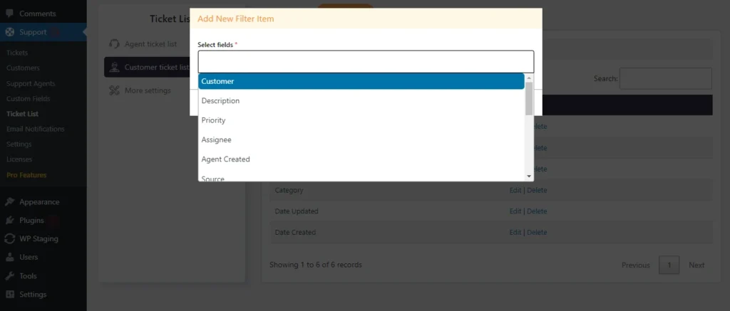This screenshot has height=311, width=730.
Task: Click the Date Updated cell in table
Action: click(x=297, y=211)
